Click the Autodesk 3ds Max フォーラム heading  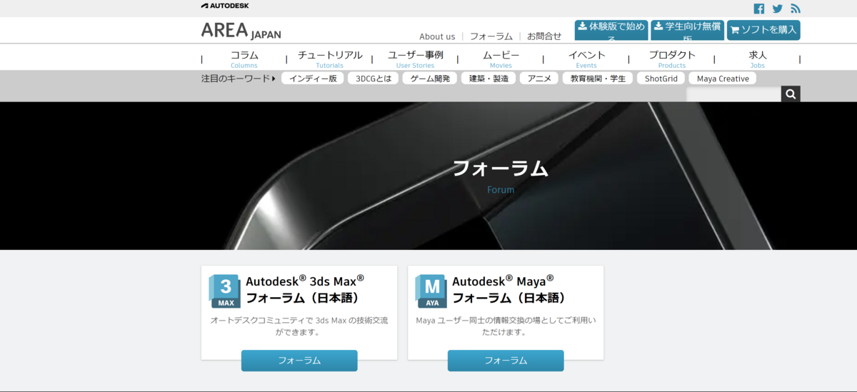pyautogui.click(x=306, y=288)
